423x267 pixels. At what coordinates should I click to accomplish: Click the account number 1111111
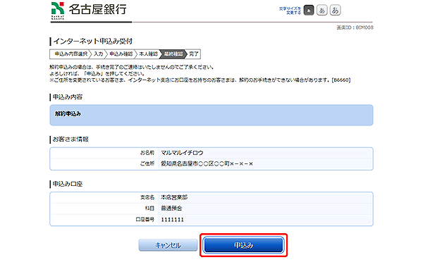(x=173, y=220)
